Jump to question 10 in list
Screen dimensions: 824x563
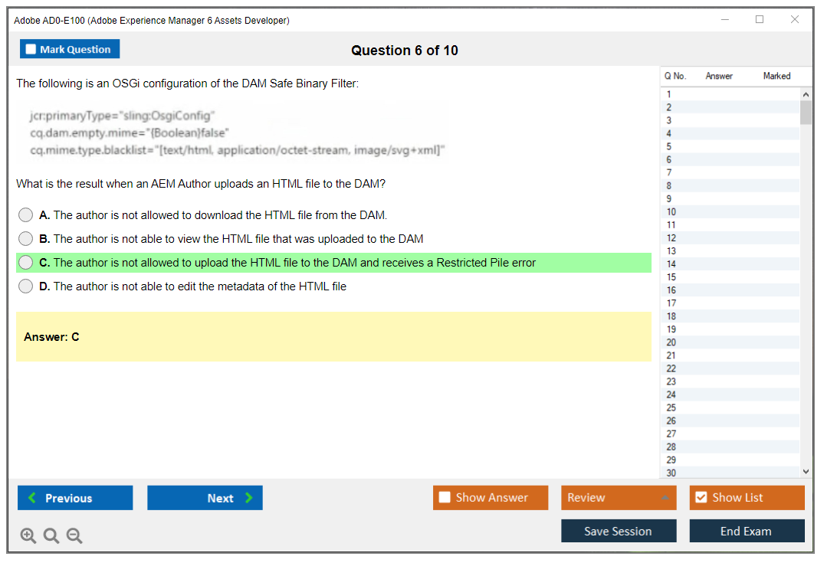point(671,211)
